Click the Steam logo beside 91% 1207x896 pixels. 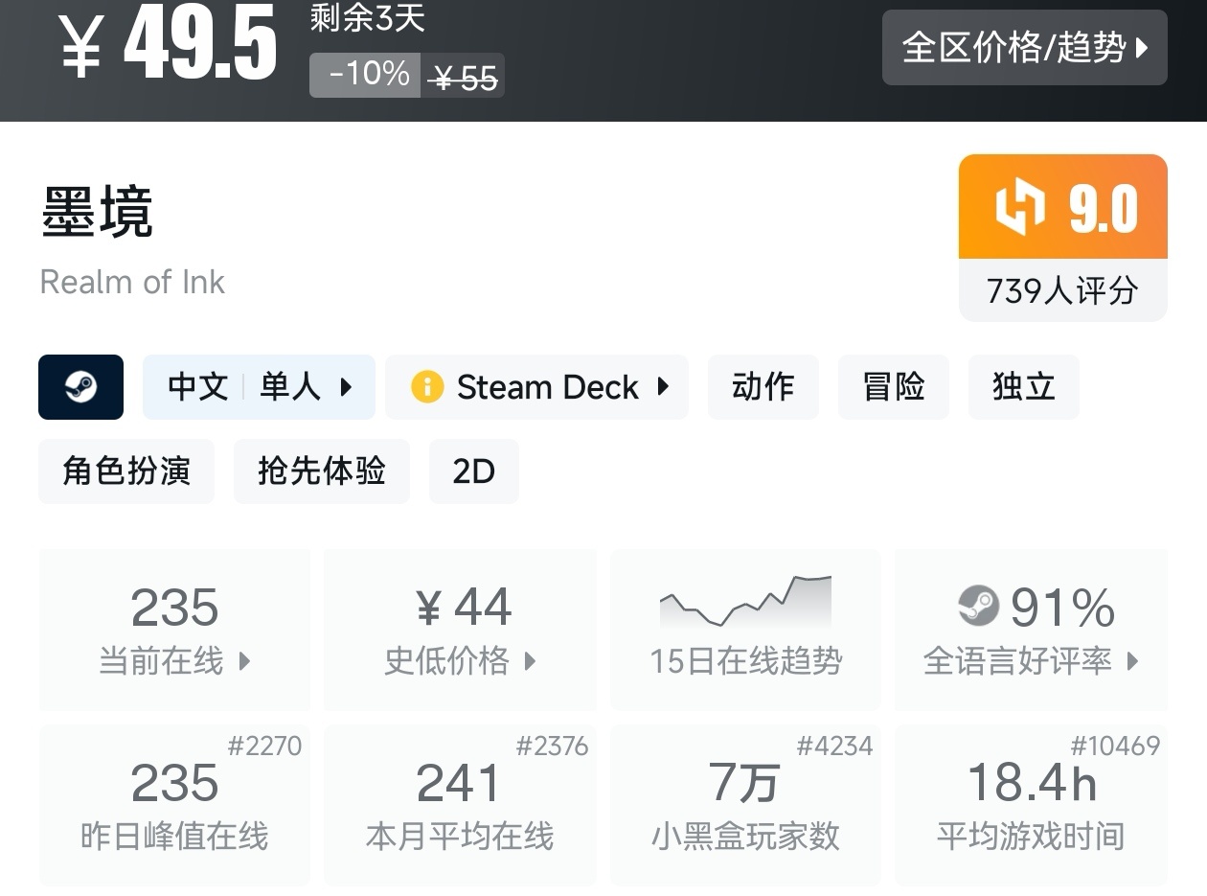click(x=978, y=607)
